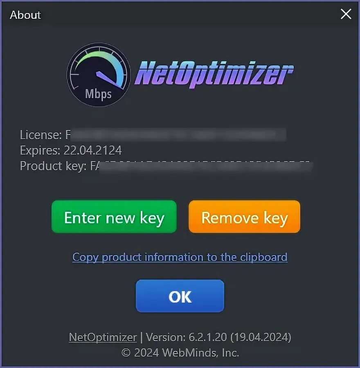Screen dimensions: 360x368
Task: Click the License: label
Action: (x=41, y=135)
